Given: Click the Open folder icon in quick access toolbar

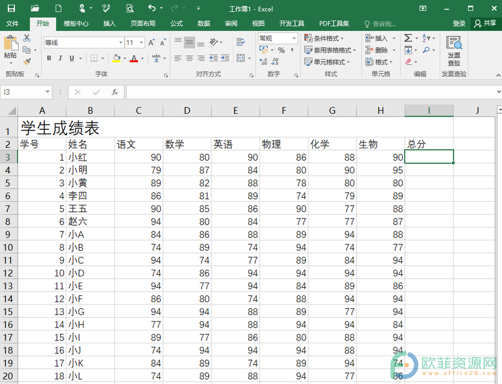Looking at the screenshot, I should (x=35, y=8).
